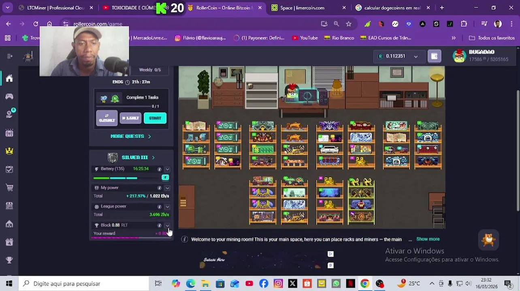Expand the sidebar menu with the hamburger arrow
This screenshot has height=291, width=520.
coord(9,56)
